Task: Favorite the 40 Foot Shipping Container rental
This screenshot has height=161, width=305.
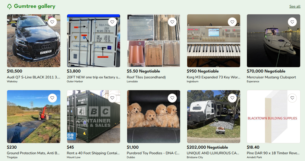Action: point(112,98)
